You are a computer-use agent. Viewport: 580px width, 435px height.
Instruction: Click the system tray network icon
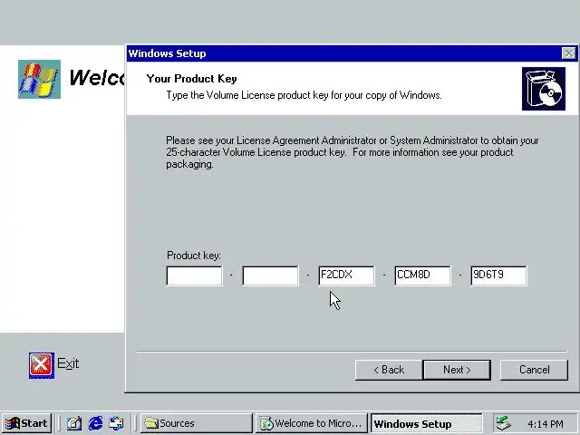[x=504, y=423]
